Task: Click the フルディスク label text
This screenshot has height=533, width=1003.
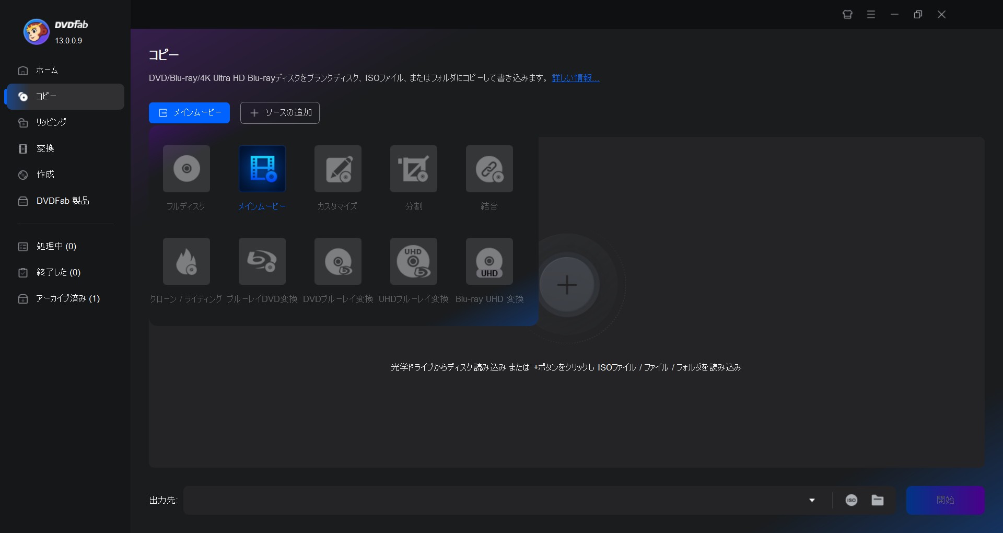Action: click(186, 206)
